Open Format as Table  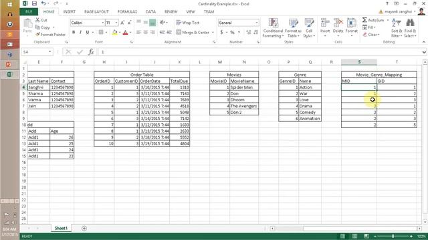pyautogui.click(x=294, y=28)
